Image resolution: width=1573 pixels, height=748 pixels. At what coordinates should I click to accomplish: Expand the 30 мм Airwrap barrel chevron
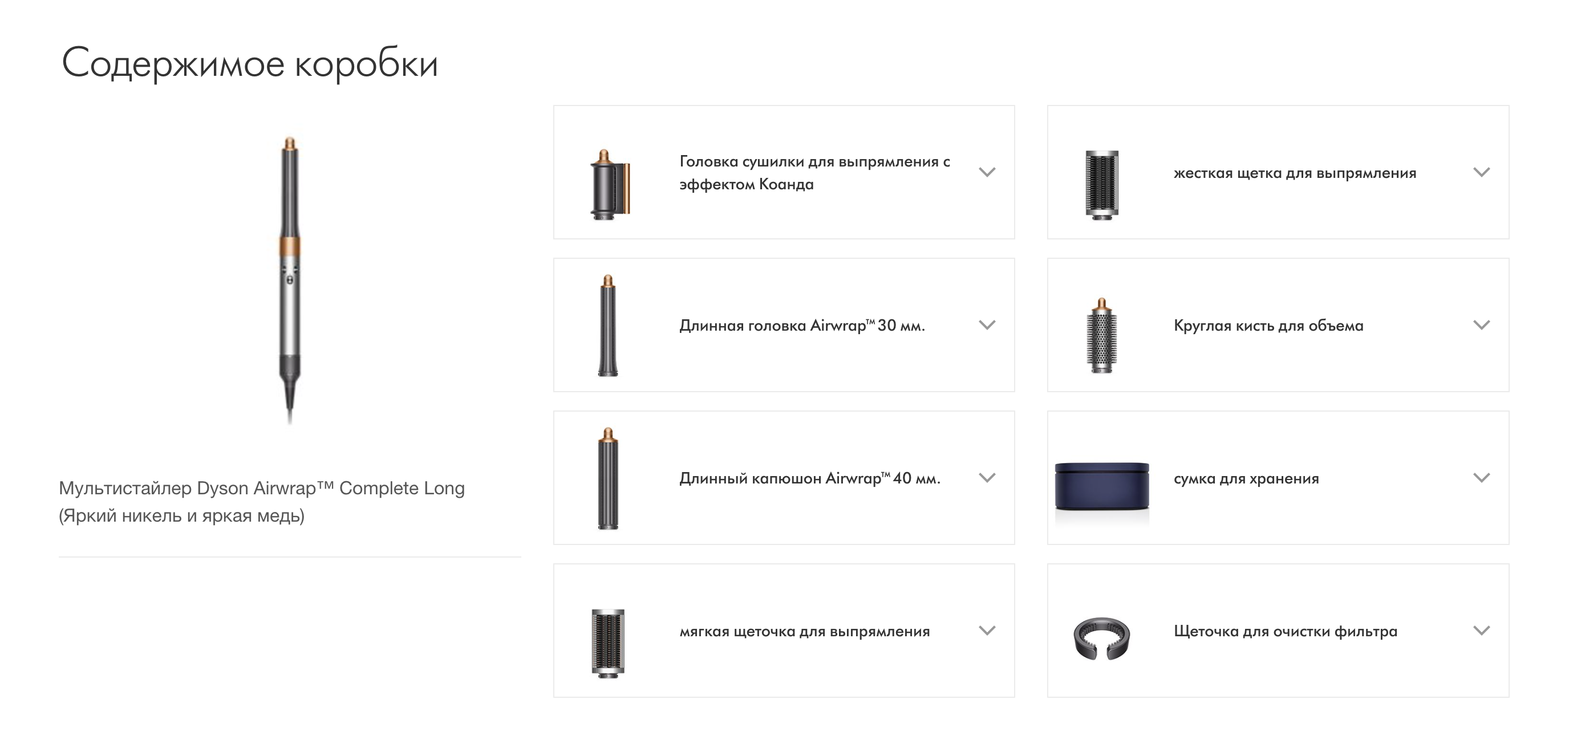987,325
